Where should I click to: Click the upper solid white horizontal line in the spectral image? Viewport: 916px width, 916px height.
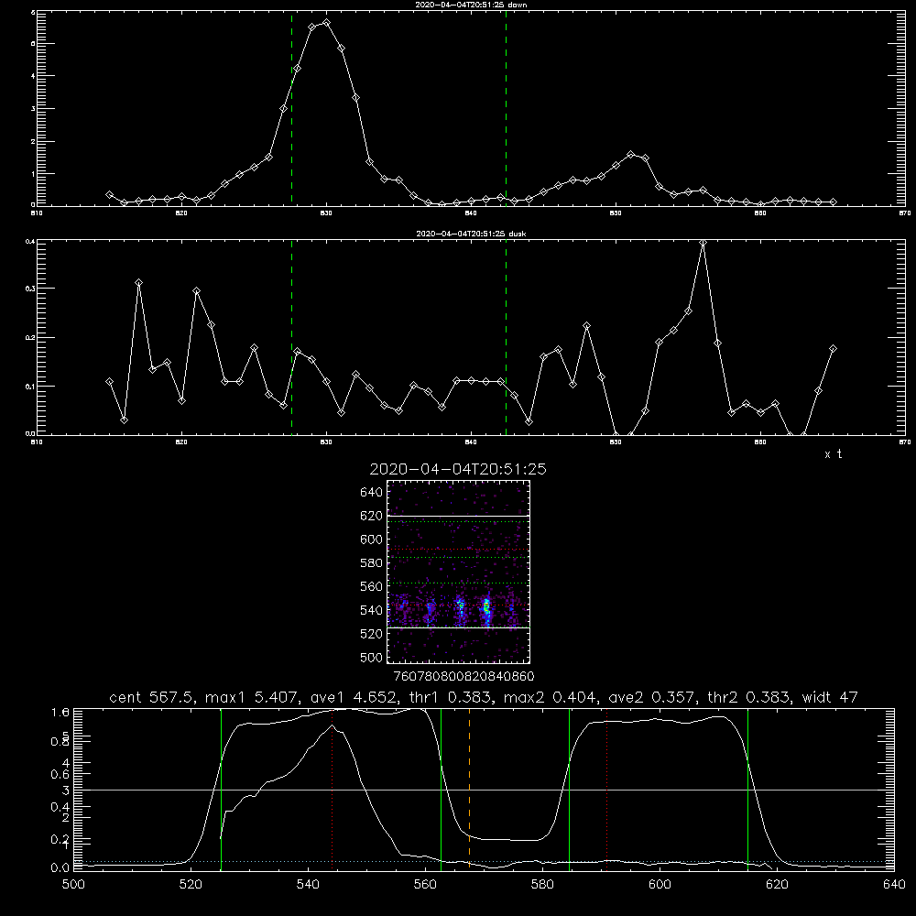[458, 516]
